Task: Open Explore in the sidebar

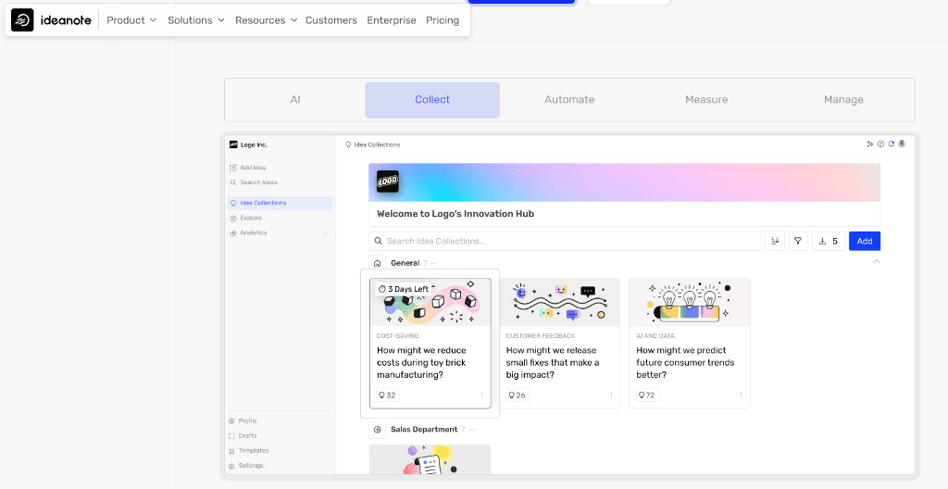Action: (246, 218)
